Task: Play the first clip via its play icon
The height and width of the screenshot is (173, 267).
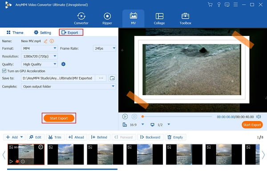Action: (11, 161)
